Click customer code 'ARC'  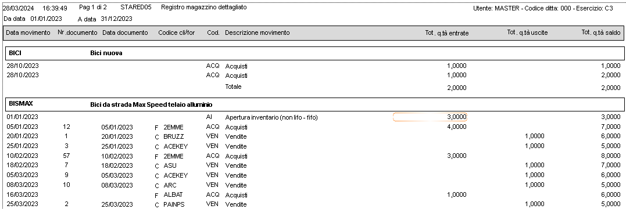[x=170, y=185]
